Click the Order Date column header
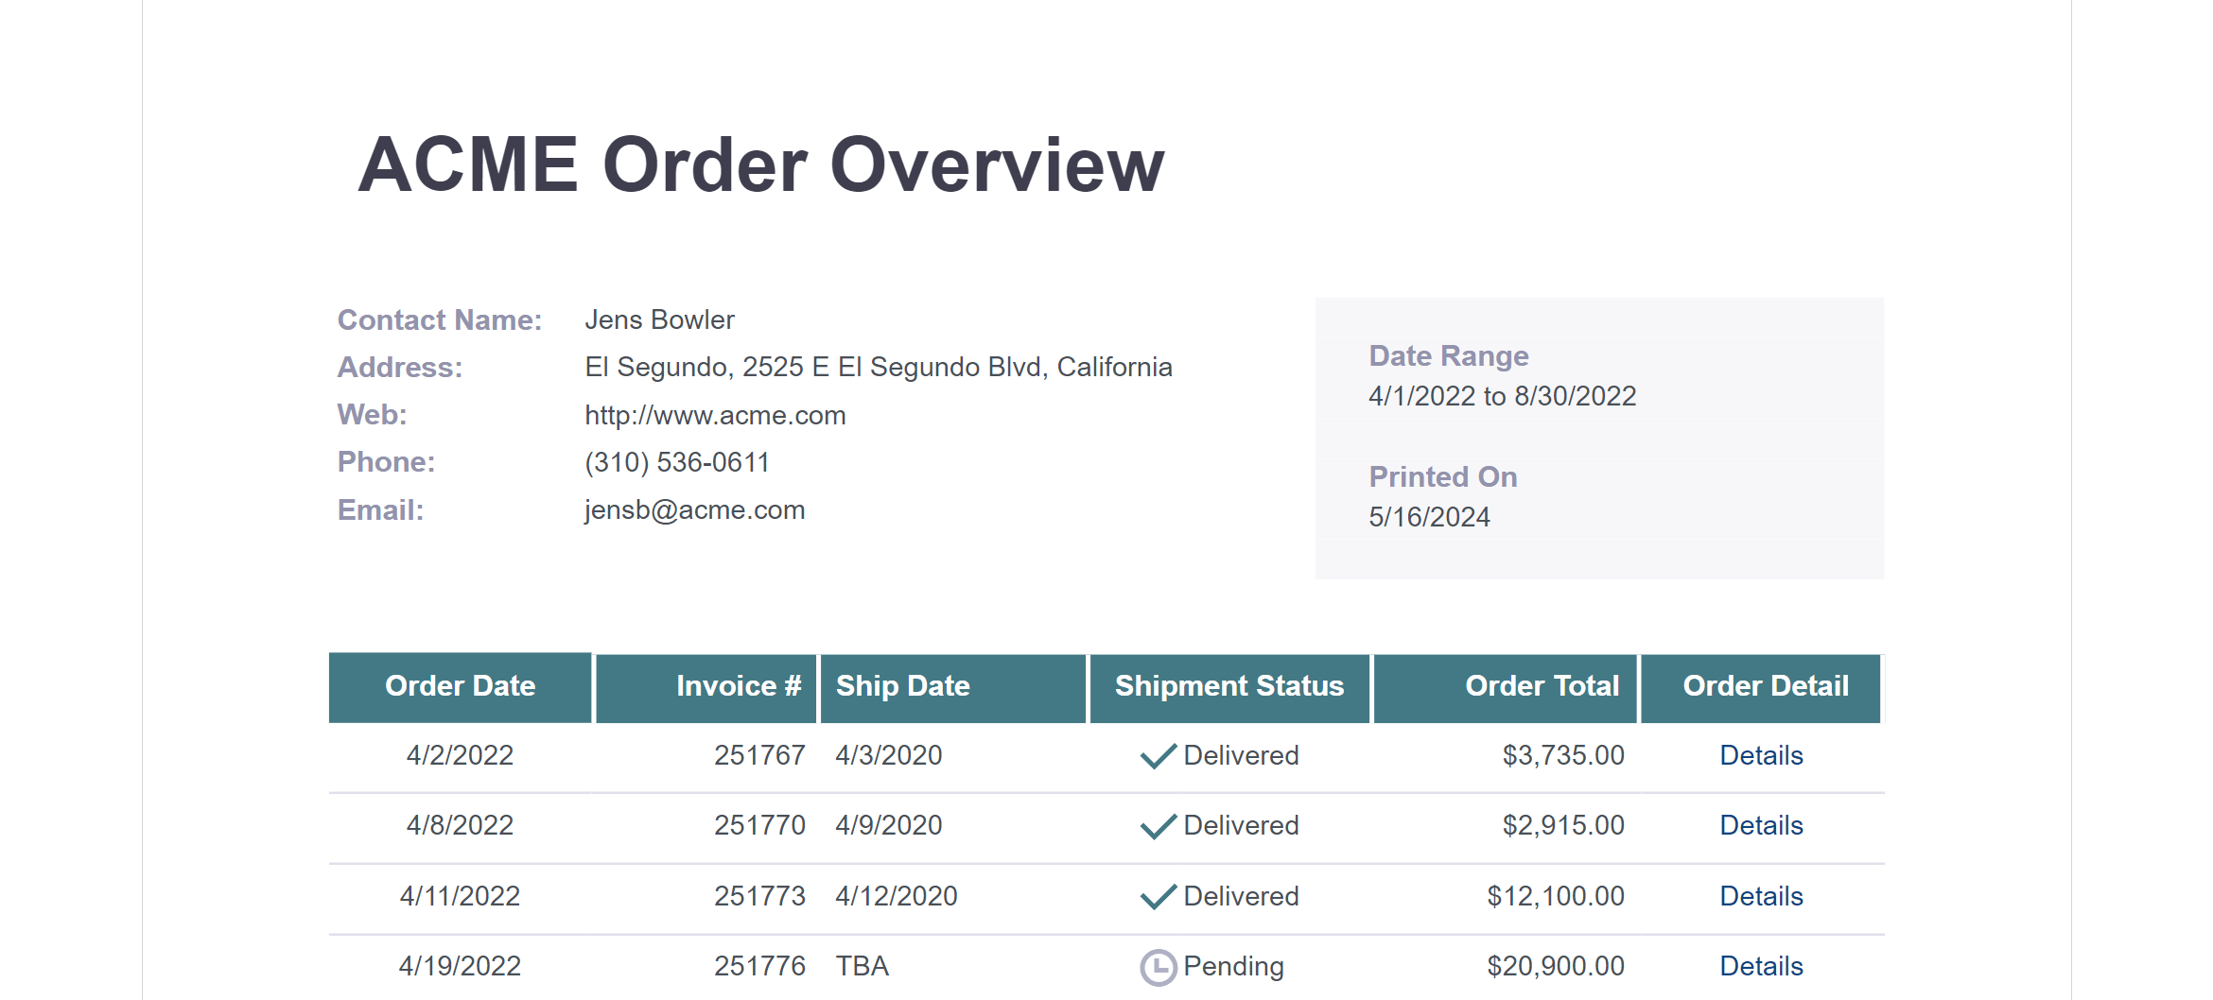Screen dimensions: 2213x1000 tap(460, 687)
